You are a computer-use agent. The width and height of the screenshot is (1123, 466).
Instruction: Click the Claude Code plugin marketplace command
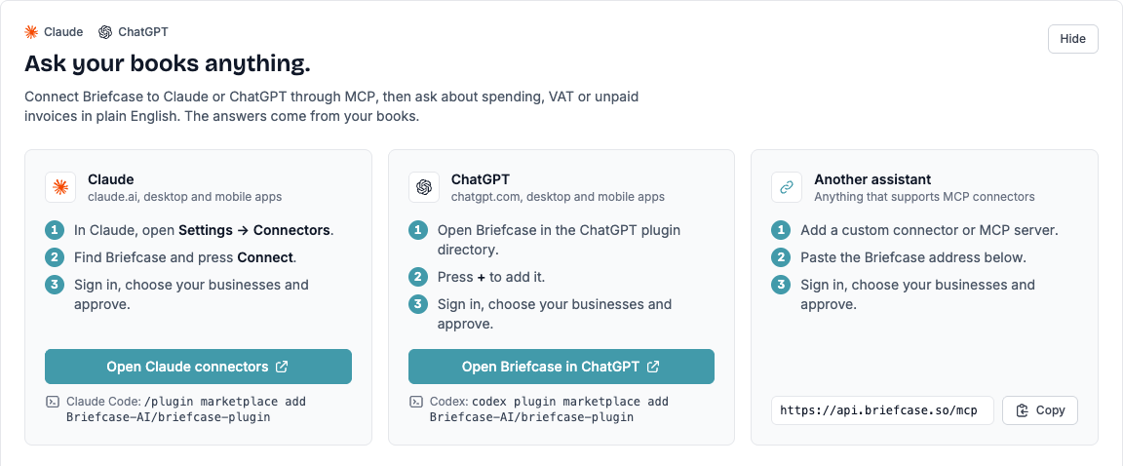[x=186, y=409]
